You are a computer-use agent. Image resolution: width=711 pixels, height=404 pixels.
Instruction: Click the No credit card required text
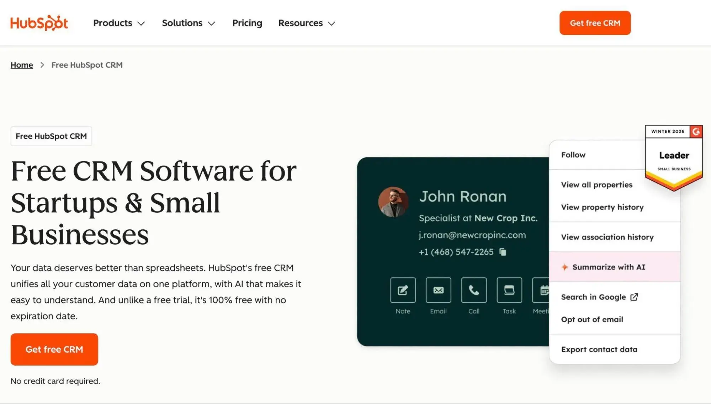[x=55, y=381]
